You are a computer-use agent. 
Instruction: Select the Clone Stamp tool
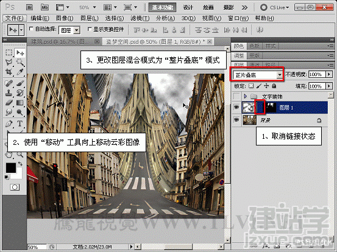pos(9,93)
